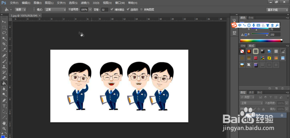This screenshot has width=290, height=138.
Task: Switch to the 色板 swatches tab
Action: [251, 18]
